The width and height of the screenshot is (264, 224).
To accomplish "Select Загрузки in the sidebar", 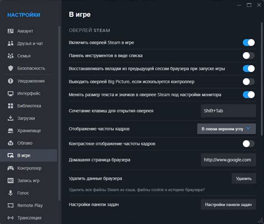I will click(x=26, y=118).
